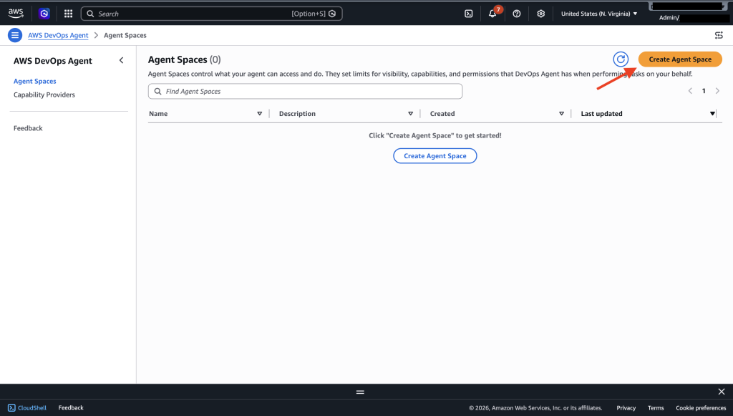Open the Terms link
Screen dimensions: 733x416
(x=656, y=408)
